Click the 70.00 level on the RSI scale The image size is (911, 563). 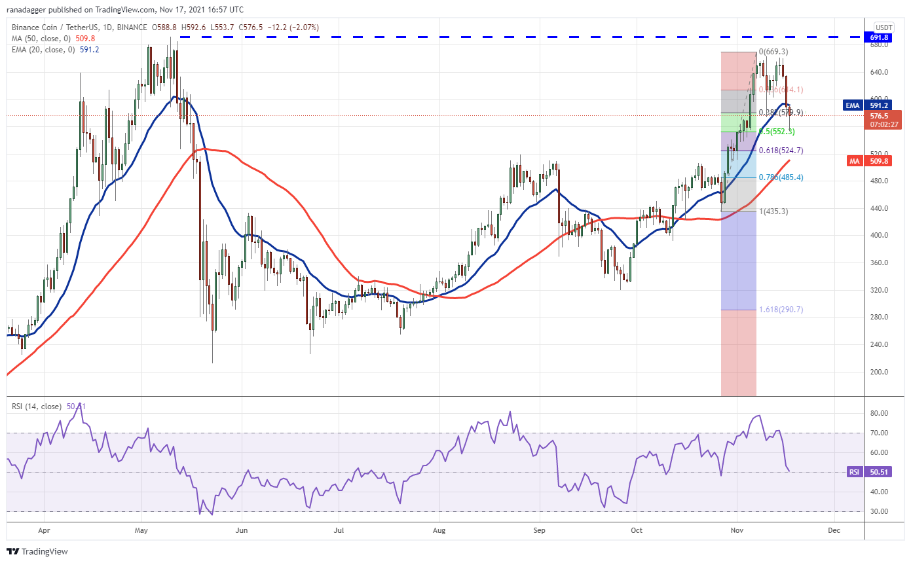point(880,433)
